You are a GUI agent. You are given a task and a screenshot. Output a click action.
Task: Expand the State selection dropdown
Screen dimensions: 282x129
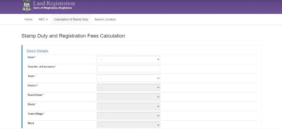click(x=128, y=78)
